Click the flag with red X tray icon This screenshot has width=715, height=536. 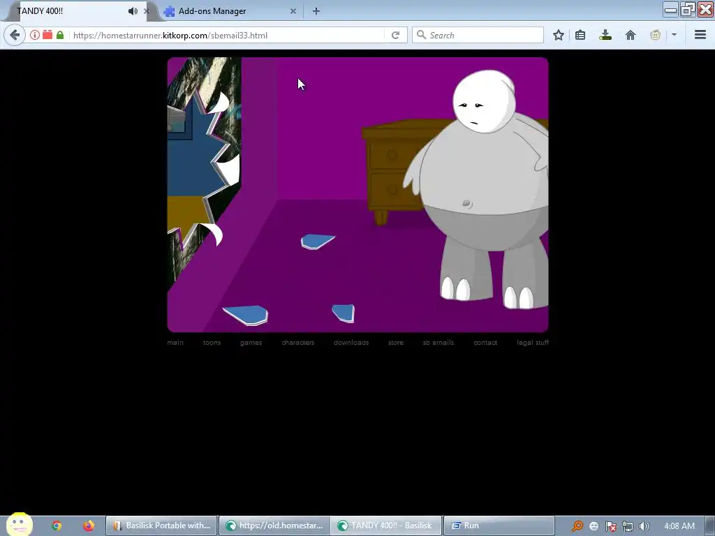point(610,526)
